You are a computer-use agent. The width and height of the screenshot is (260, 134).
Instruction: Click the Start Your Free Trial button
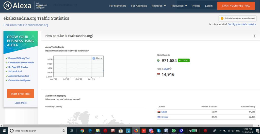pyautogui.click(x=236, y=6)
